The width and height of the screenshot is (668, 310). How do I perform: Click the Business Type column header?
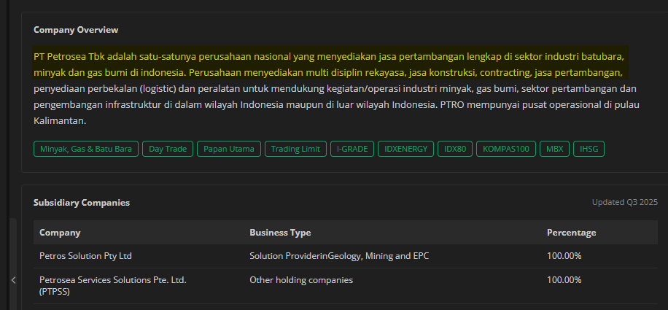coord(280,233)
